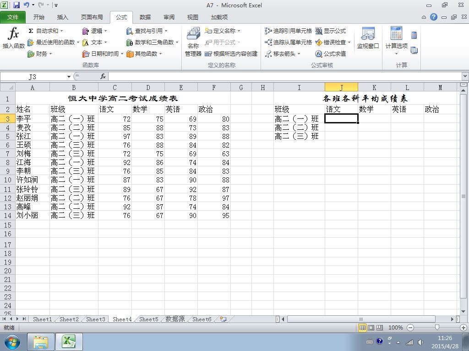This screenshot has height=351, width=469.
Task: Open the Recently Used Functions (最近使用的函数) list
Action: [x=53, y=43]
